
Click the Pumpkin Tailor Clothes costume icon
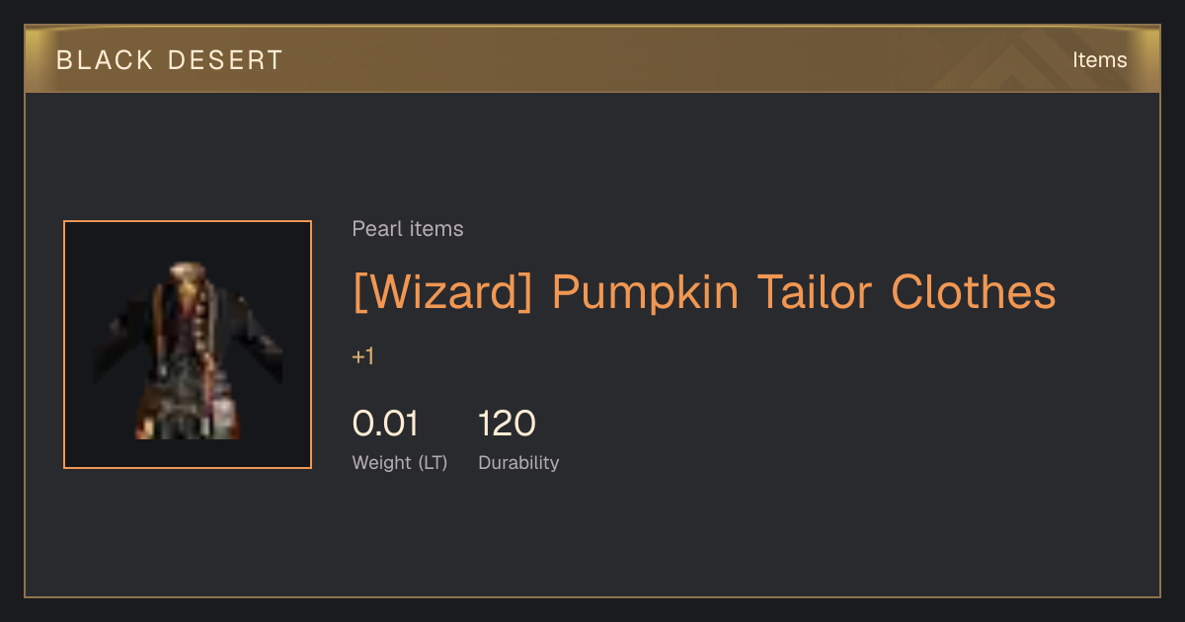click(x=188, y=350)
